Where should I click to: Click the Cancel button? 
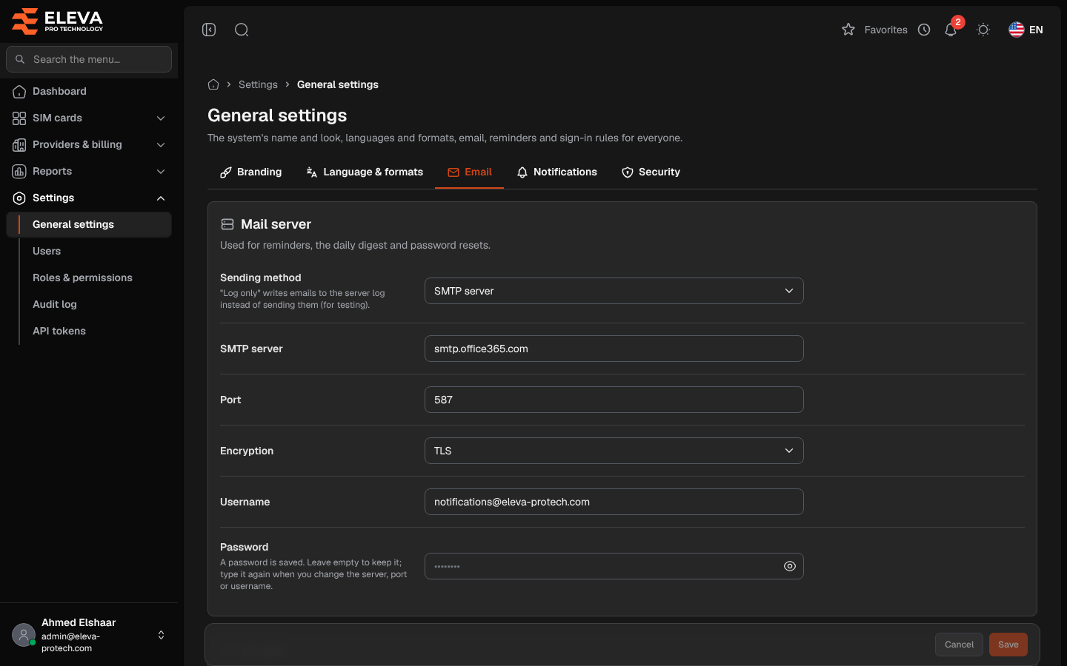959,645
